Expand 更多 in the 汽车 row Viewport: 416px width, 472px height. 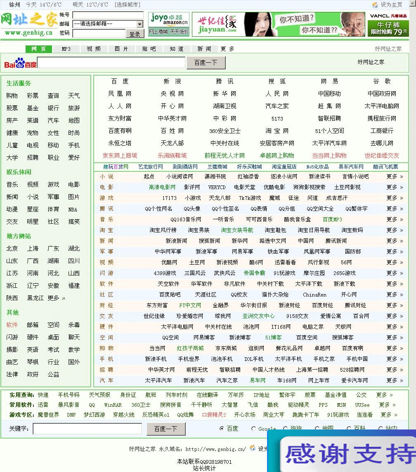tap(395, 380)
